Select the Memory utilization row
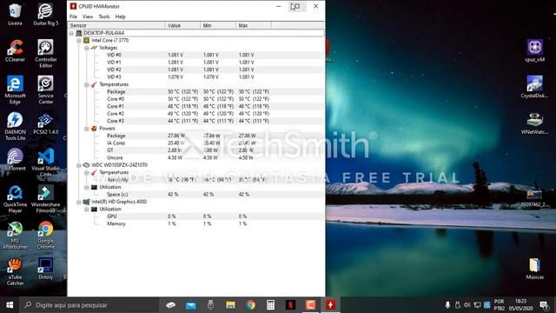The height and width of the screenshot is (313, 556). pyautogui.click(x=196, y=224)
